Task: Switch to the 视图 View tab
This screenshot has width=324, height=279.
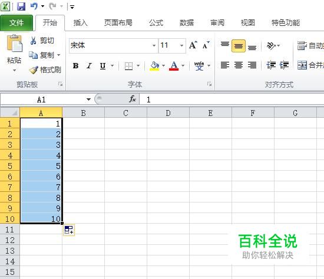Action: click(248, 23)
